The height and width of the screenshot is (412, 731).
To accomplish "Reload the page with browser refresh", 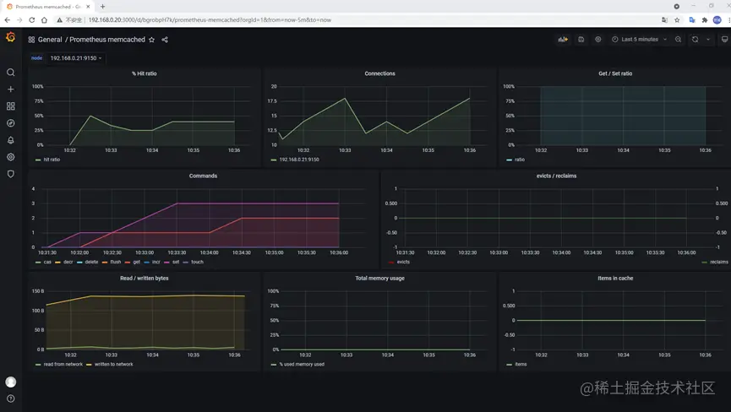I will click(32, 20).
